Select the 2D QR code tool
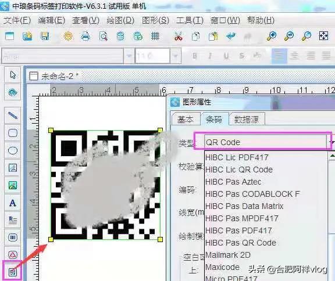Viewport: 335px width, 281px height. [x=13, y=272]
